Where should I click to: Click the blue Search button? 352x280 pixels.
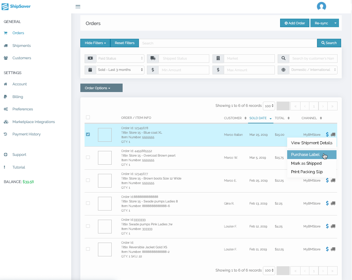[329, 43]
